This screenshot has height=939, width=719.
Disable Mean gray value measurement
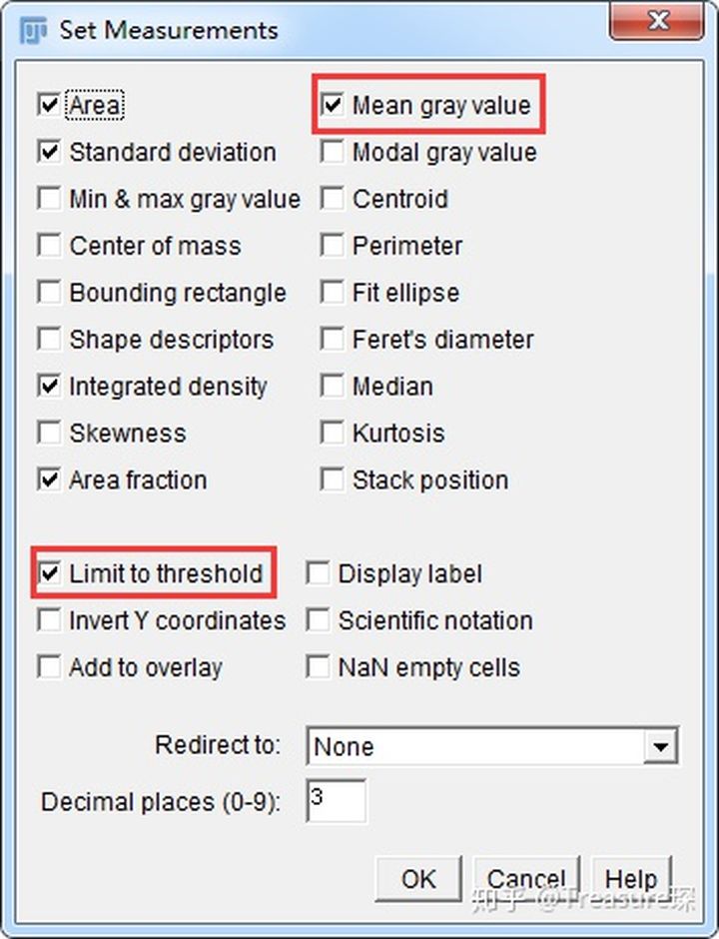click(333, 105)
